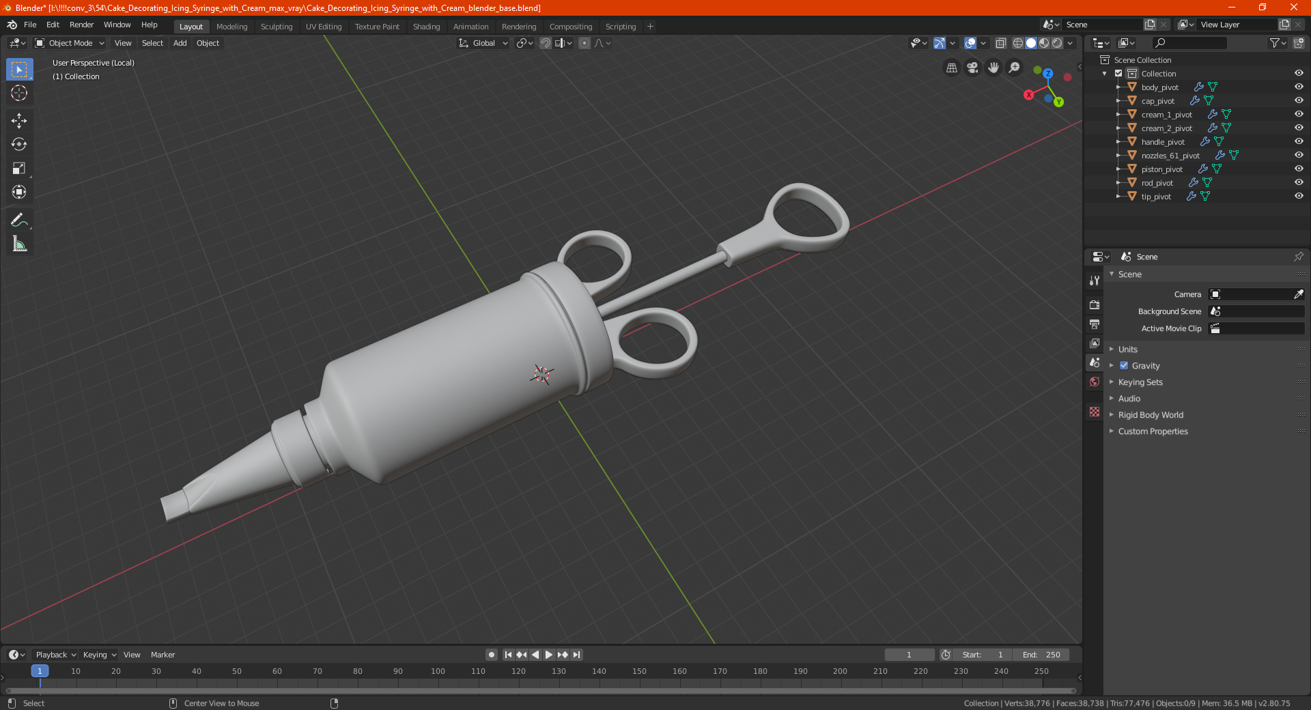Disable the Gravity checkbox
The height and width of the screenshot is (710, 1311).
click(x=1124, y=365)
